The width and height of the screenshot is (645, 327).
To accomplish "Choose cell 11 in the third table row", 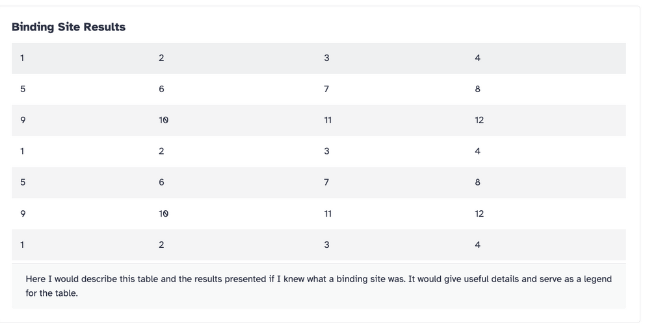I will point(391,121).
